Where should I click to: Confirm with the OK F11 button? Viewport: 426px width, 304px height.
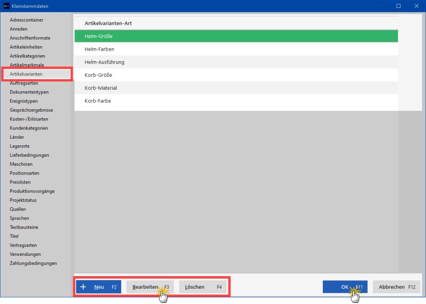(345, 287)
